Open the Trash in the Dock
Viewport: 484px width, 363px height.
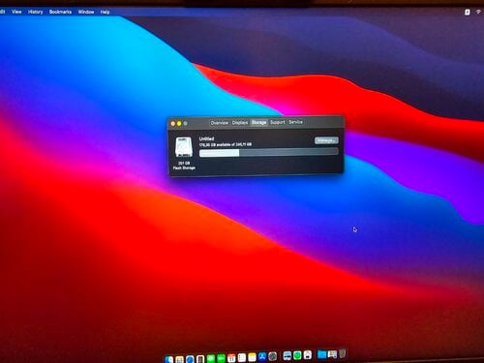[x=343, y=353]
